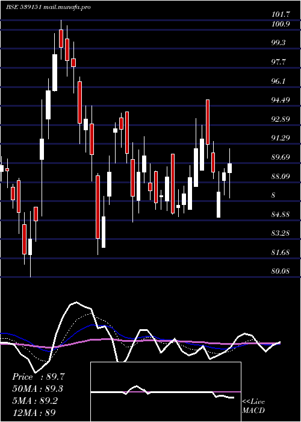The width and height of the screenshot is (301, 422).
Task: Click the 96.1 price axis label
Action: (279, 81)
